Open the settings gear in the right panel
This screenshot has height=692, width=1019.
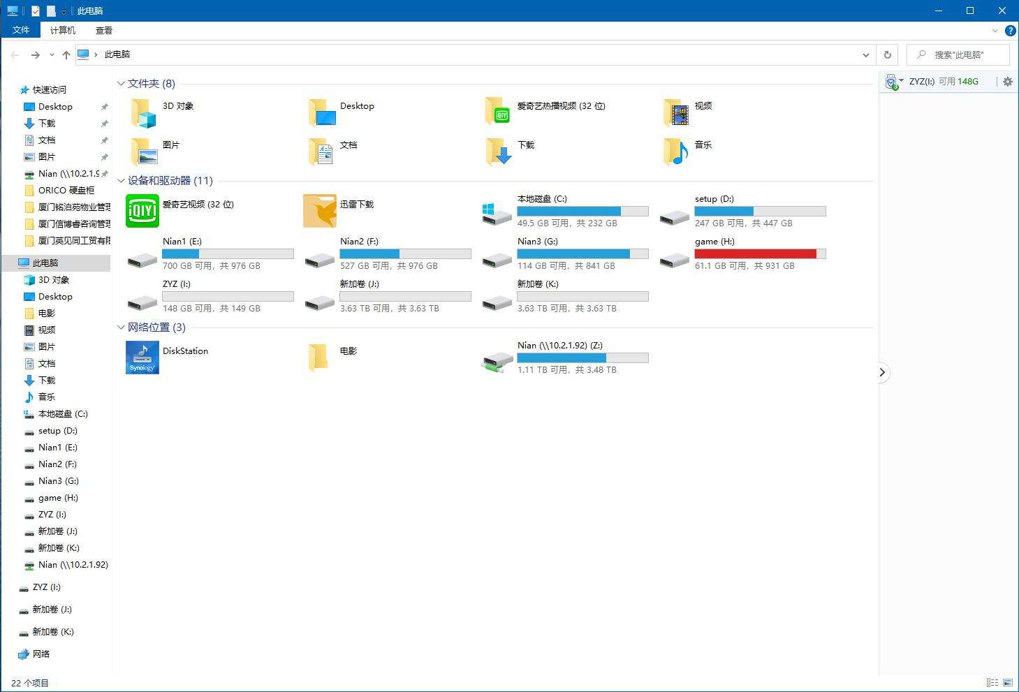click(1007, 82)
